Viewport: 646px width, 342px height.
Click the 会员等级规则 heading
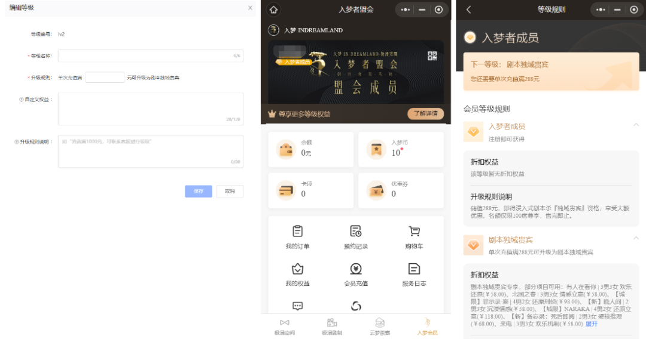pyautogui.click(x=486, y=109)
